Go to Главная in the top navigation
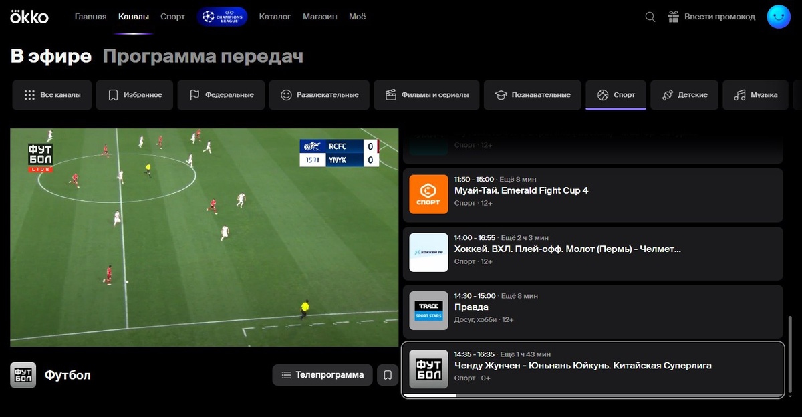Screen dimensions: 802x417 [x=91, y=17]
